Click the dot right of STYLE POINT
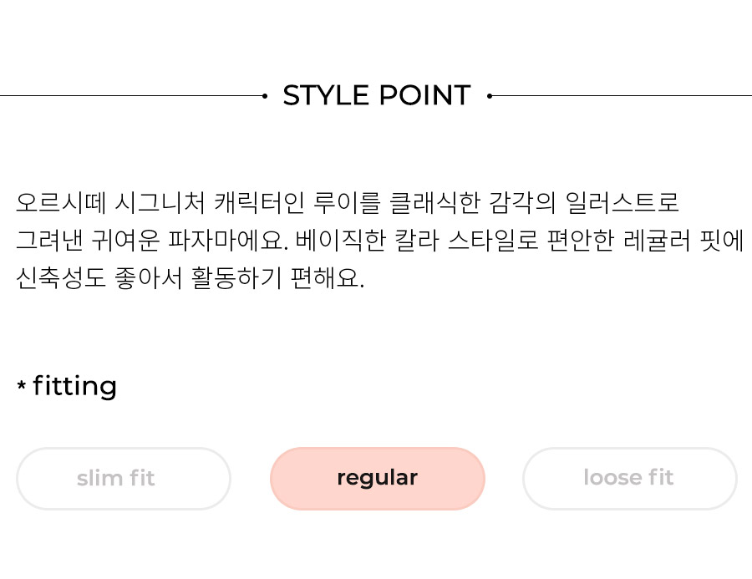 click(489, 96)
